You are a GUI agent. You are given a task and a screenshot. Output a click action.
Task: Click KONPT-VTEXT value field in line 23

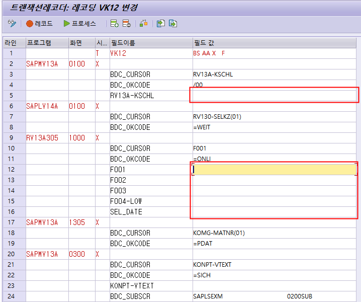pyautogui.click(x=275, y=285)
